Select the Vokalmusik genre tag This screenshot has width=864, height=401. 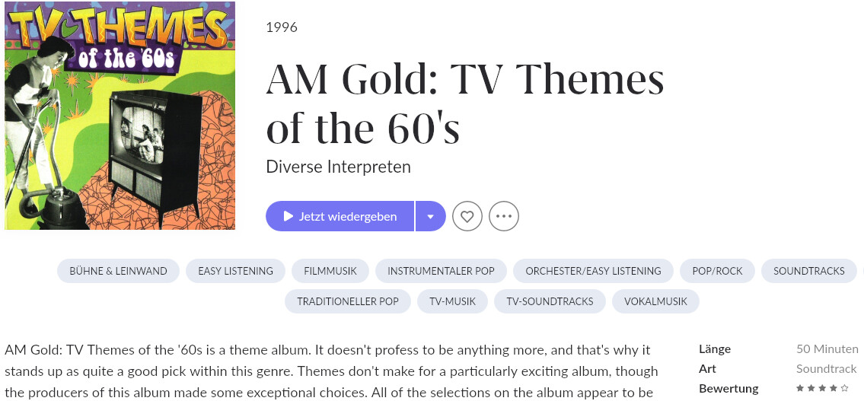coord(655,301)
